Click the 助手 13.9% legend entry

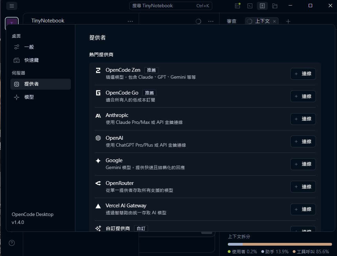point(275,252)
